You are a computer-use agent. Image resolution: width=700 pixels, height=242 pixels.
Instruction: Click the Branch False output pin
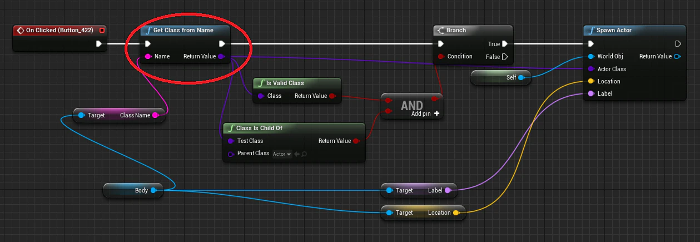tap(505, 56)
